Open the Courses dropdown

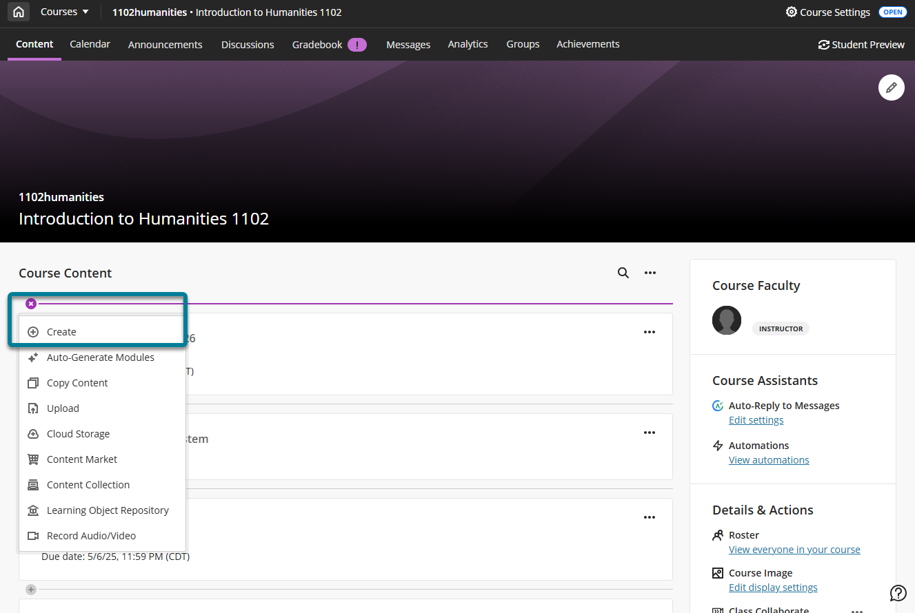[x=64, y=12]
